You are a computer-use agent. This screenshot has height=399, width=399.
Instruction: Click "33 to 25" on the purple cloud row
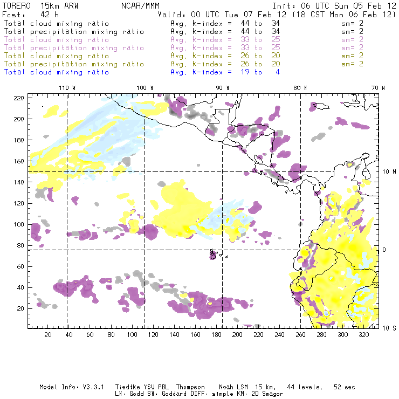260,39
